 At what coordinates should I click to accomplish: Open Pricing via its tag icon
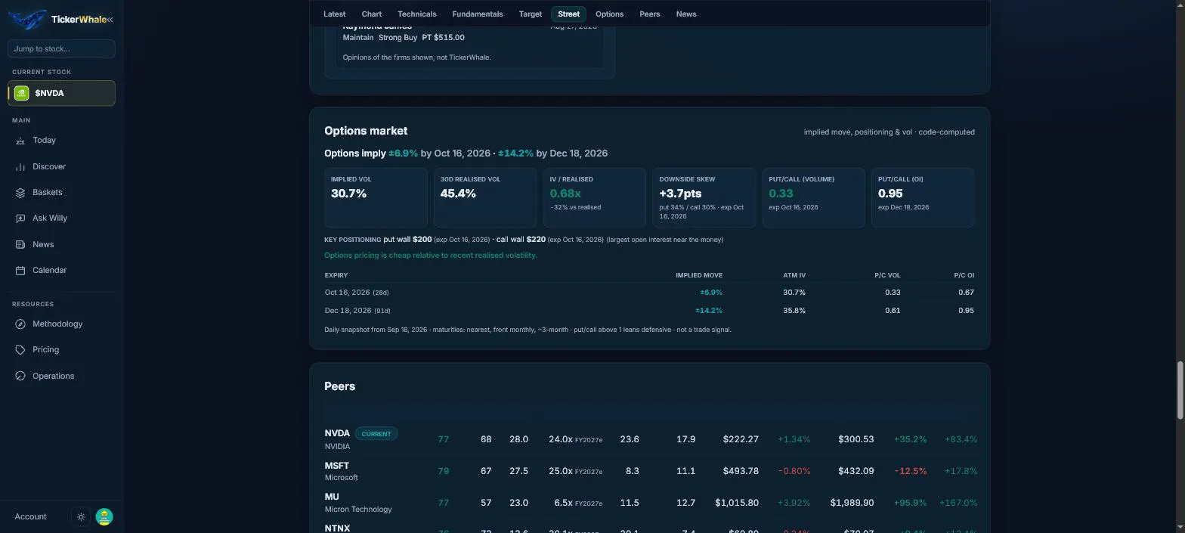coord(20,350)
